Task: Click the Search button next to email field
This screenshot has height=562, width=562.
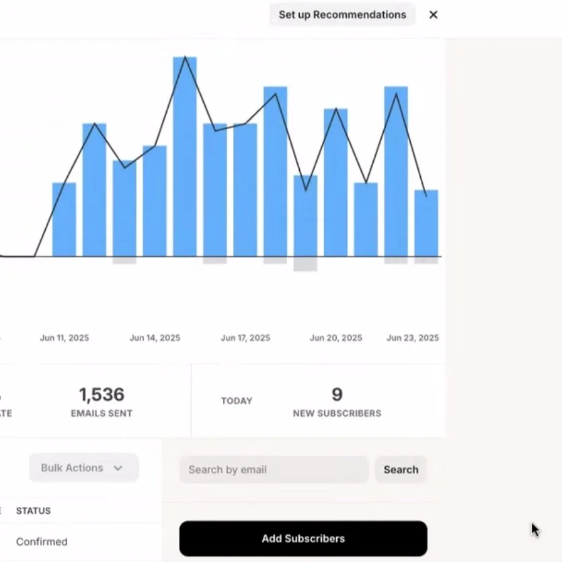Action: [x=401, y=469]
